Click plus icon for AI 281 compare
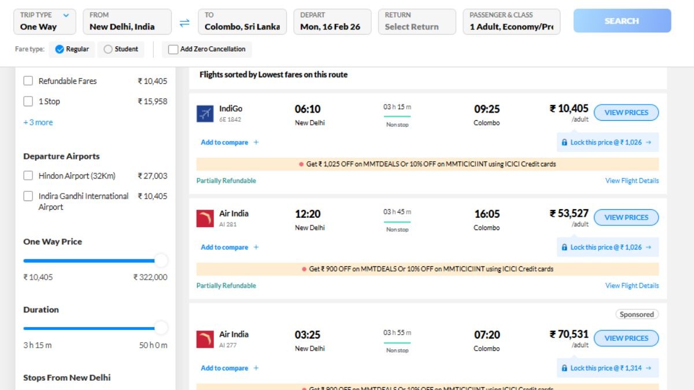Screen dimensions: 694x390 (256, 247)
